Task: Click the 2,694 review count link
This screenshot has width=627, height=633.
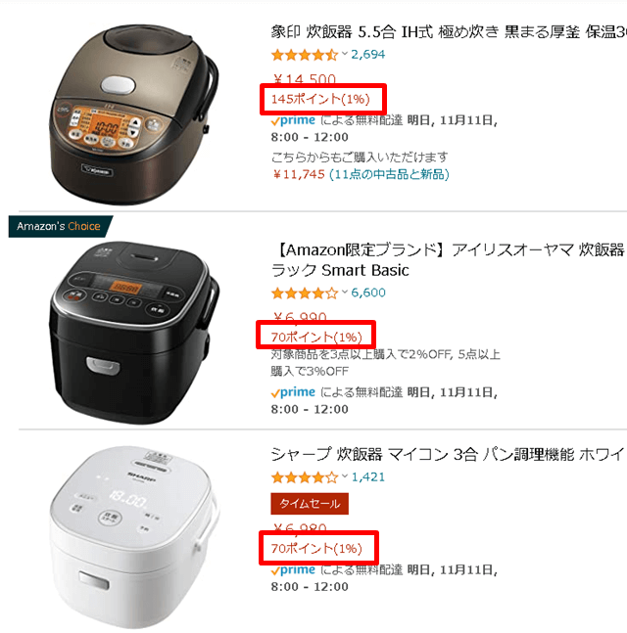Action: coord(367,54)
